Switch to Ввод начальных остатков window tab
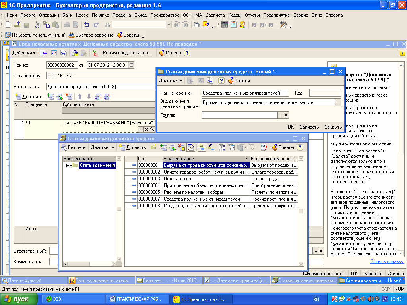This screenshot has width=407, height=305. [101, 280]
